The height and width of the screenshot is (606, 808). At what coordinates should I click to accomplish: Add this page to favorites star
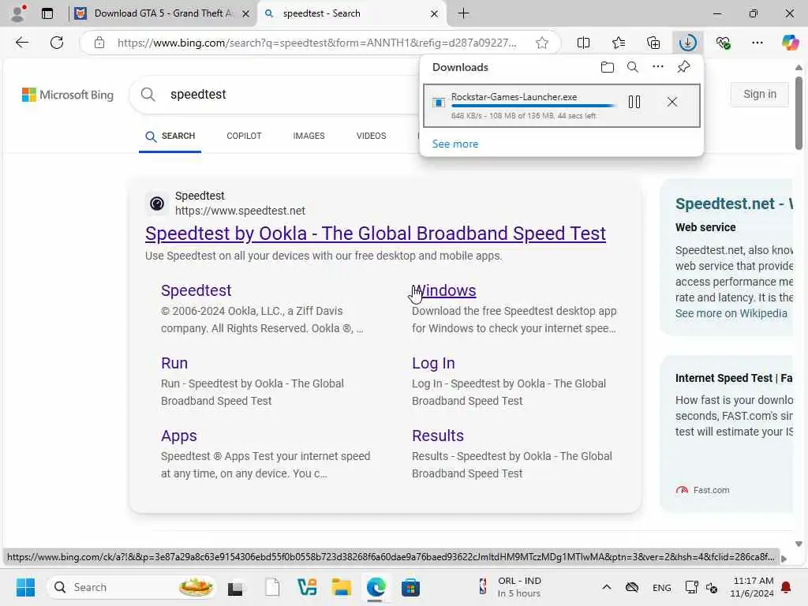541,43
